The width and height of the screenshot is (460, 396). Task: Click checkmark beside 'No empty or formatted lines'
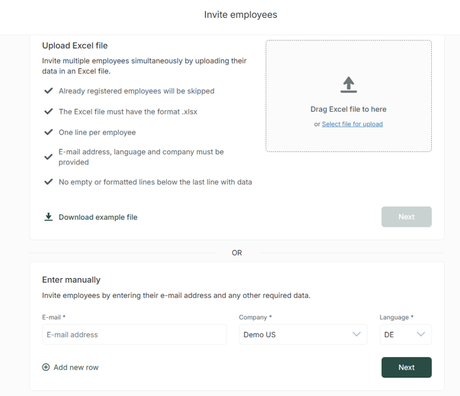49,182
